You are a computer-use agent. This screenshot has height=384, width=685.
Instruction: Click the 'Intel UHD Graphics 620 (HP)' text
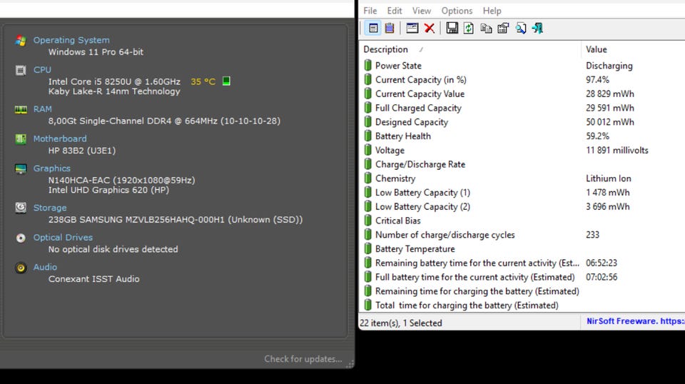[x=108, y=190]
